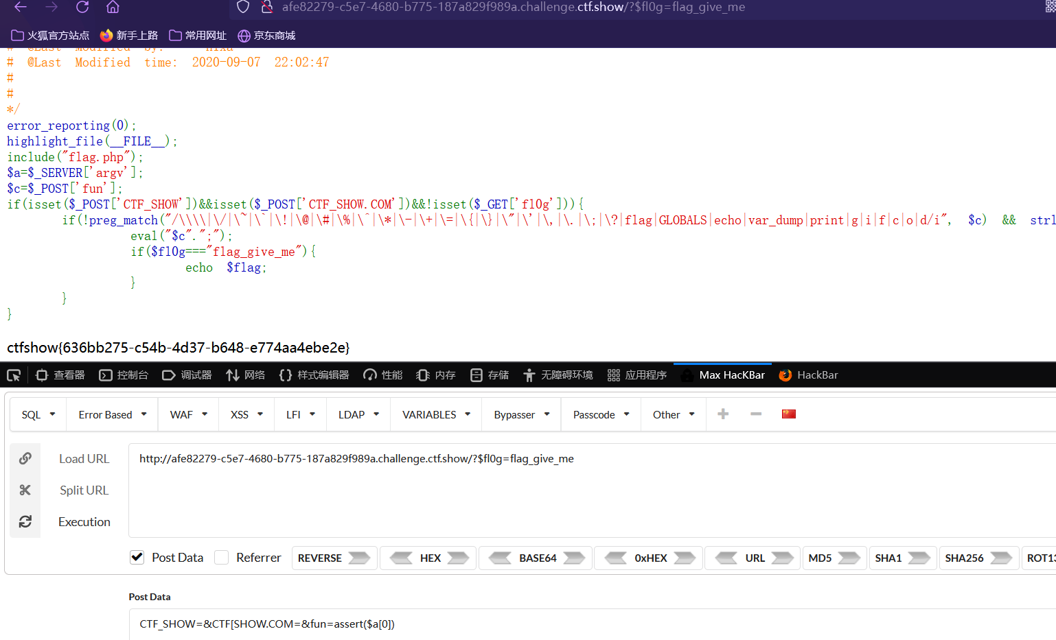The height and width of the screenshot is (640, 1056).
Task: Click the URL encode right arrow
Action: click(x=782, y=558)
